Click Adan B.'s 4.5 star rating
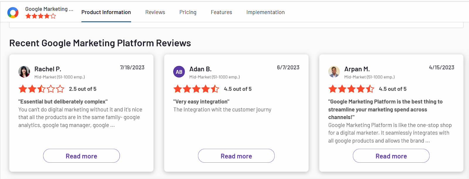The width and height of the screenshot is (469, 179). pos(196,89)
